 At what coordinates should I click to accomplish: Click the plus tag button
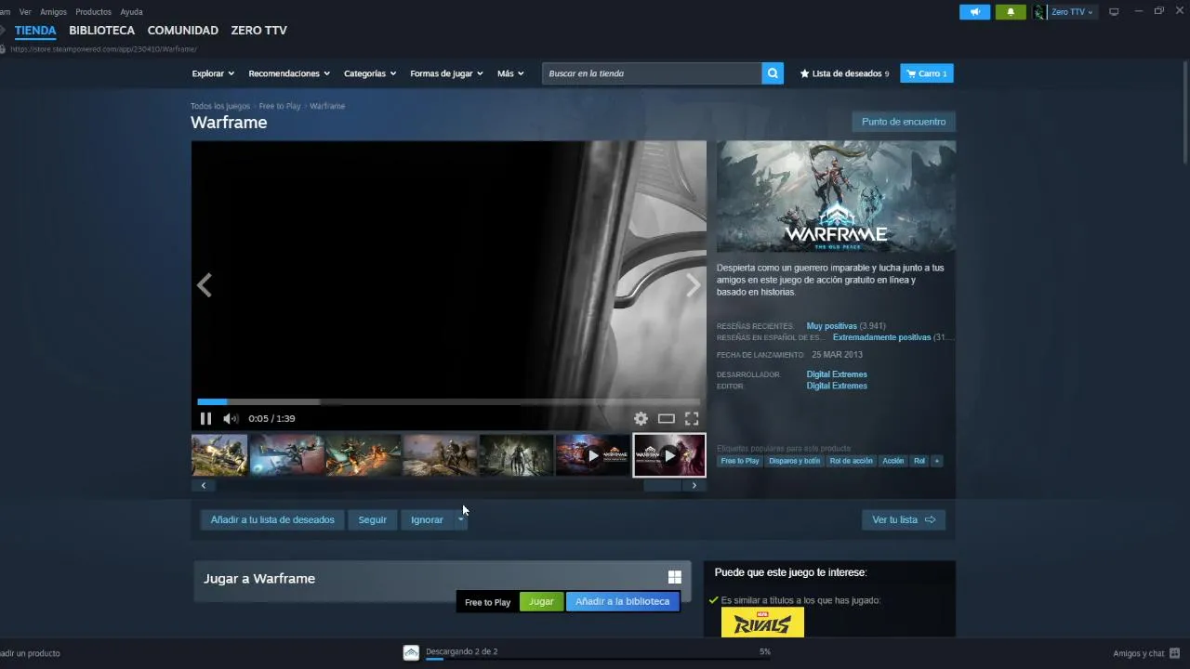pyautogui.click(x=936, y=461)
